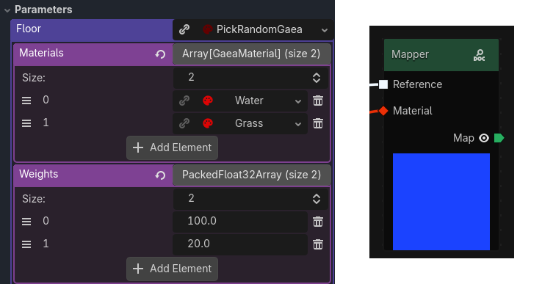Add Element to the Materials array
The image size is (542, 284).
coord(172,148)
